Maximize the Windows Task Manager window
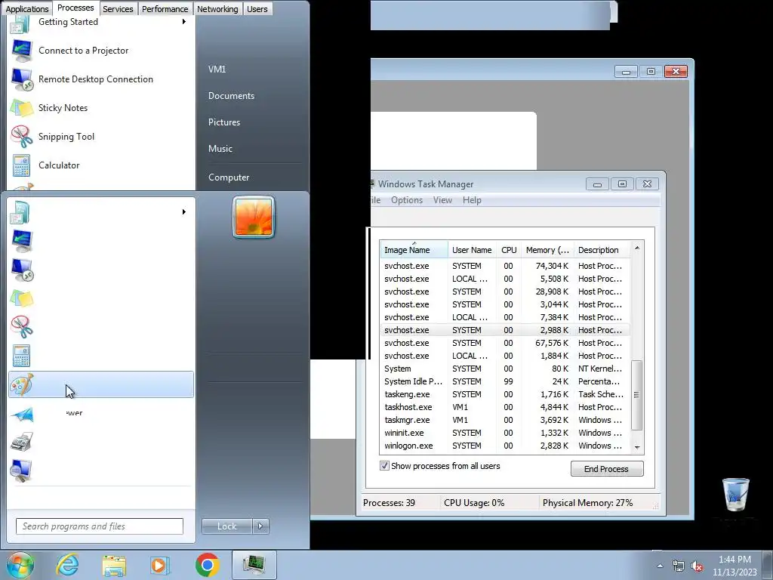Image resolution: width=773 pixels, height=580 pixels. click(x=622, y=184)
